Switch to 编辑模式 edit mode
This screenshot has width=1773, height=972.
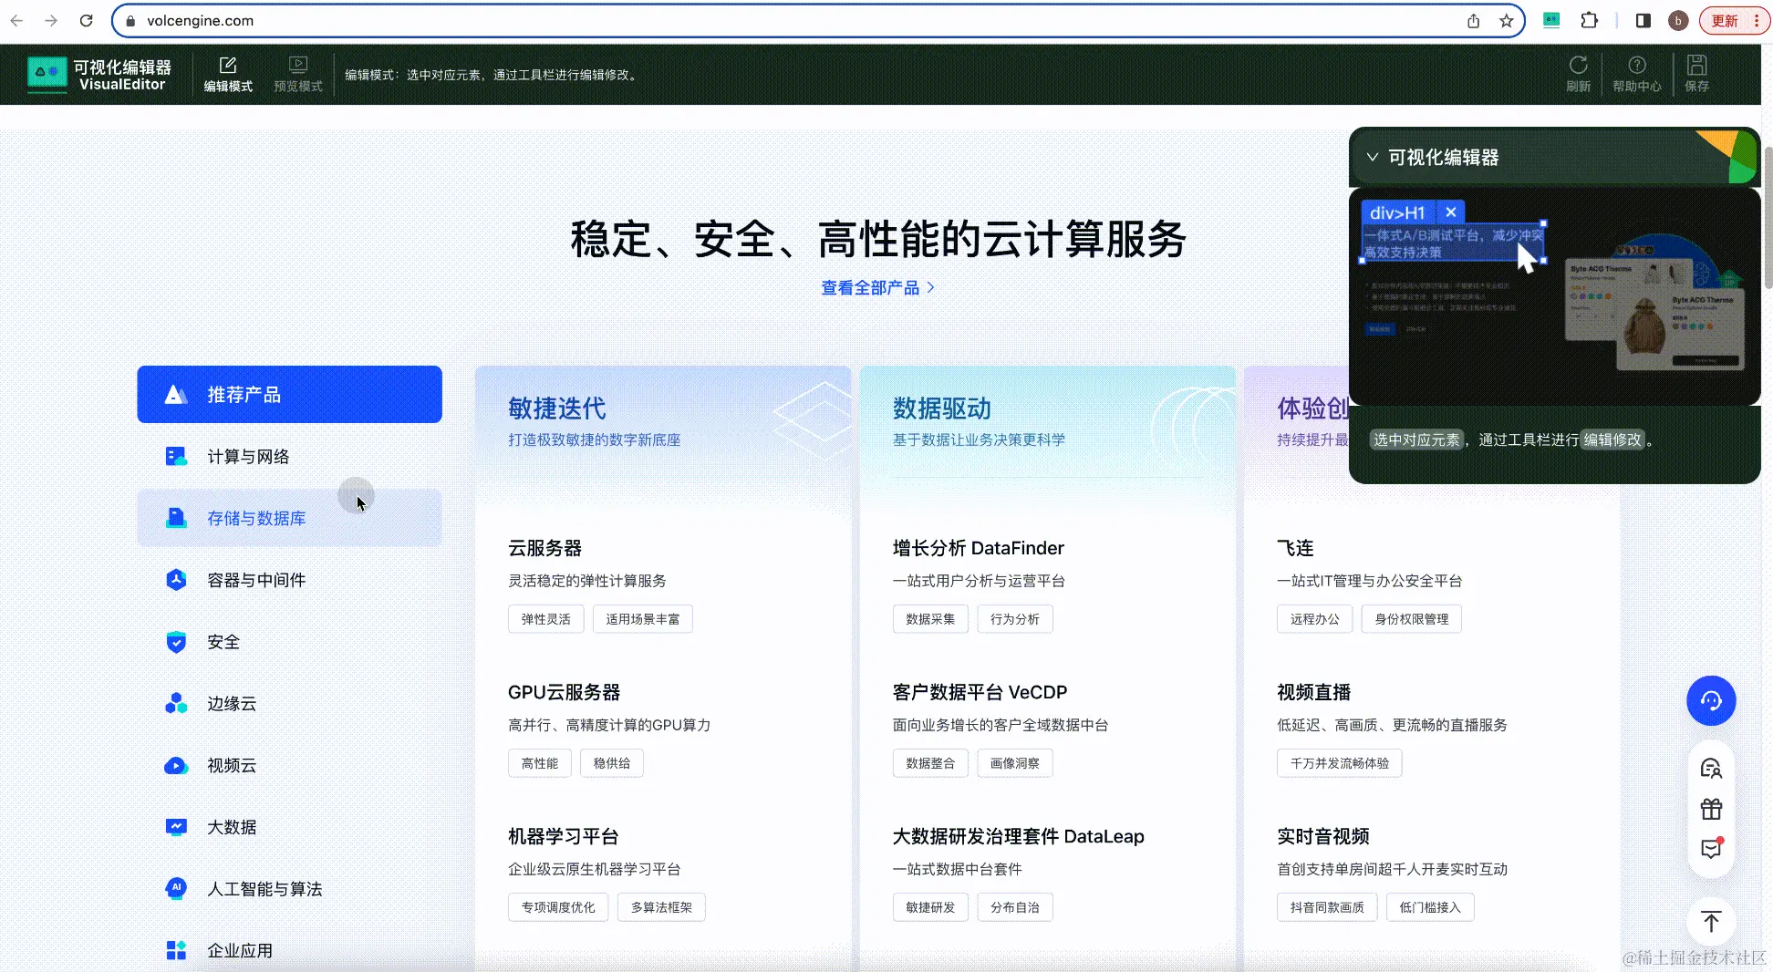coord(228,75)
